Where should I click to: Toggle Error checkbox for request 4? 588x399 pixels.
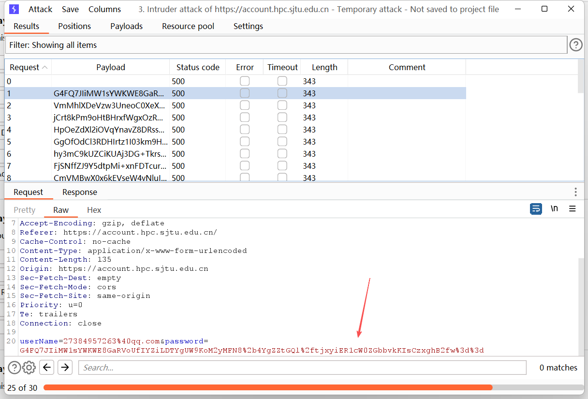[245, 130]
